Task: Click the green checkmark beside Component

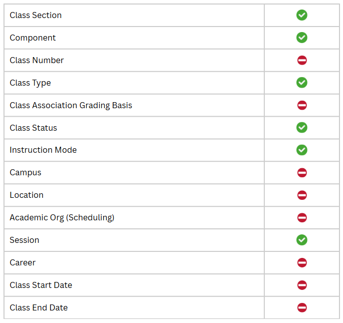Action: [302, 38]
